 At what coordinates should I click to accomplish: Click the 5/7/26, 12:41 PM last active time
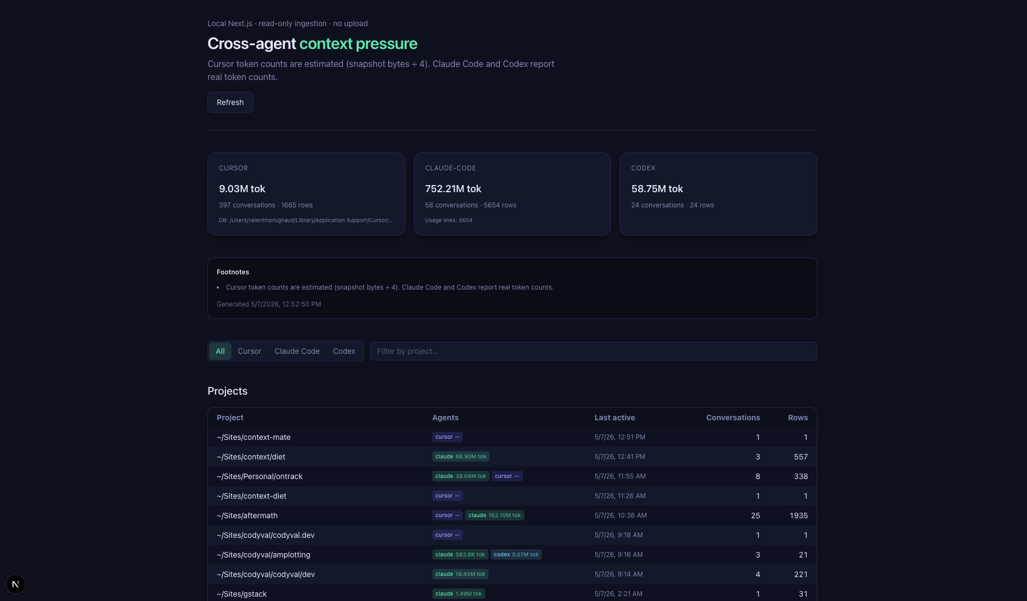(x=620, y=457)
